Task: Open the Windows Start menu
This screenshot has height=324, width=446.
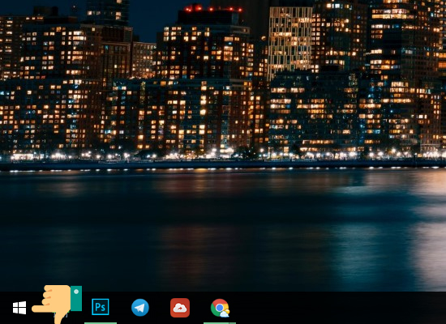Action: tap(19, 308)
